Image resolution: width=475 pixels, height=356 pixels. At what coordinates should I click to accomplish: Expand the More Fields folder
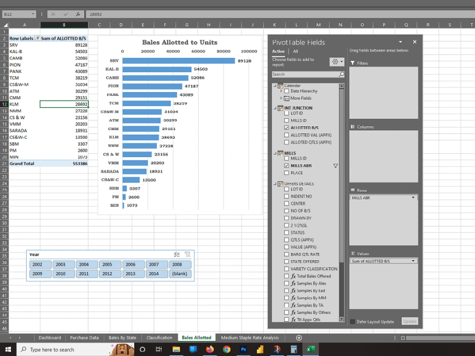pos(281,98)
